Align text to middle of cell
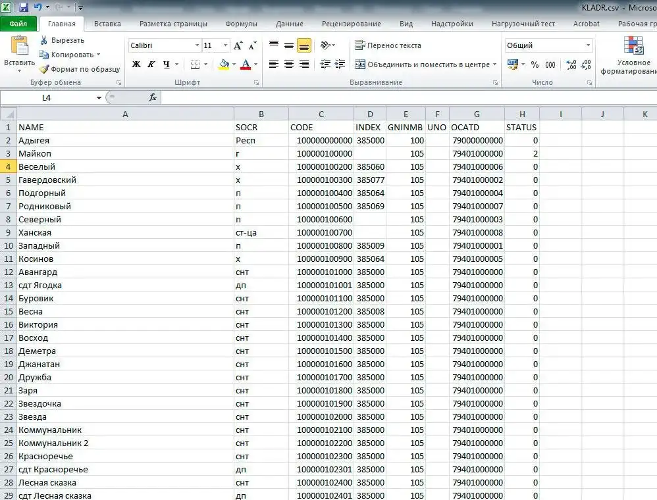This screenshot has width=657, height=500. coord(289,45)
